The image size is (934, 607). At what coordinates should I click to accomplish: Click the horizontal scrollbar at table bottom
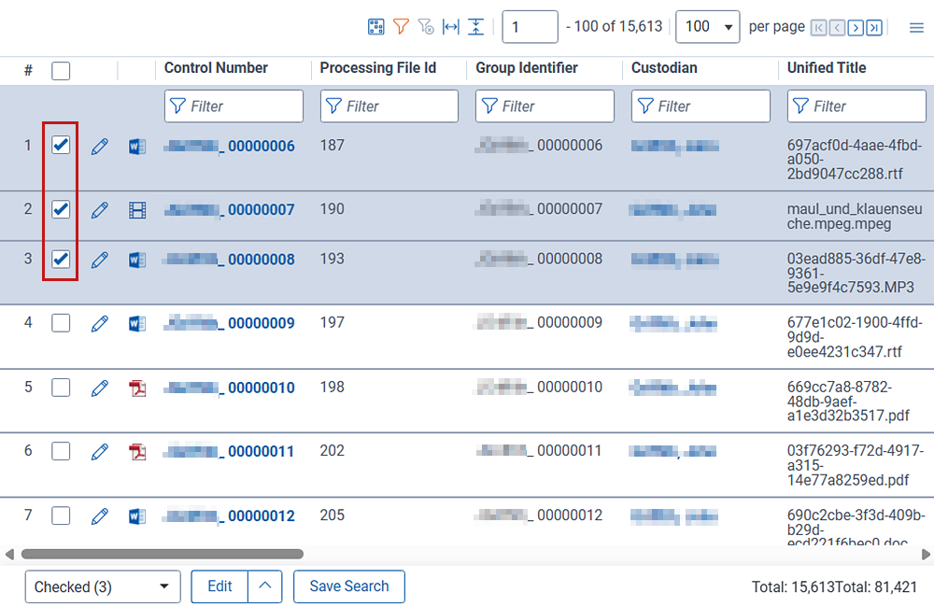163,554
